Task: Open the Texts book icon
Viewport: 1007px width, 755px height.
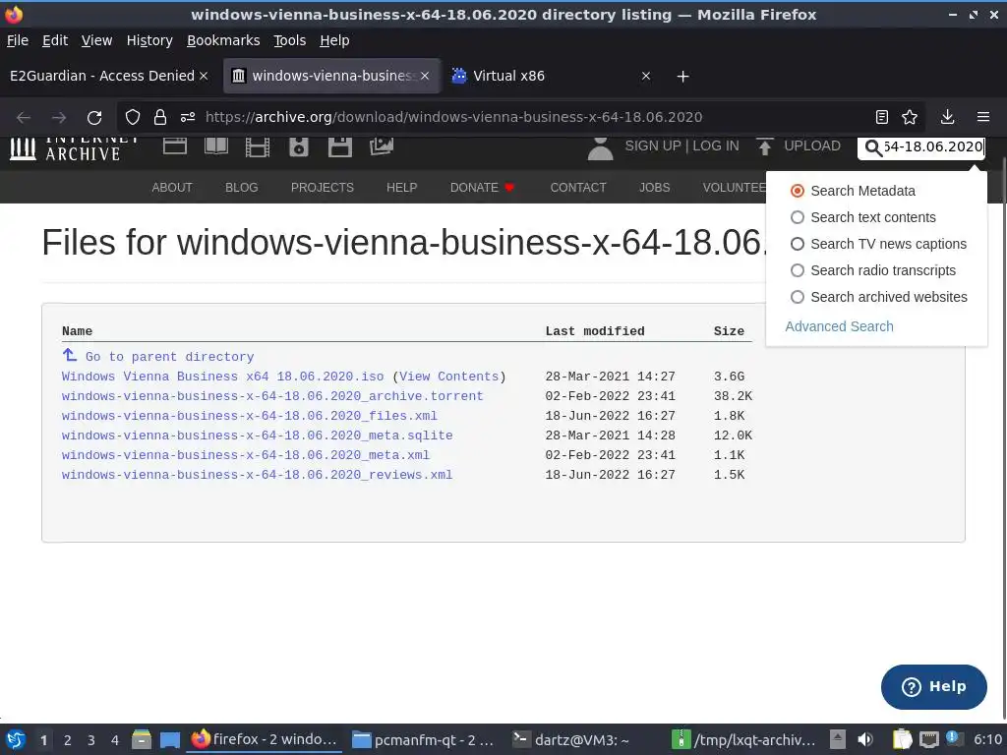Action: [216, 146]
